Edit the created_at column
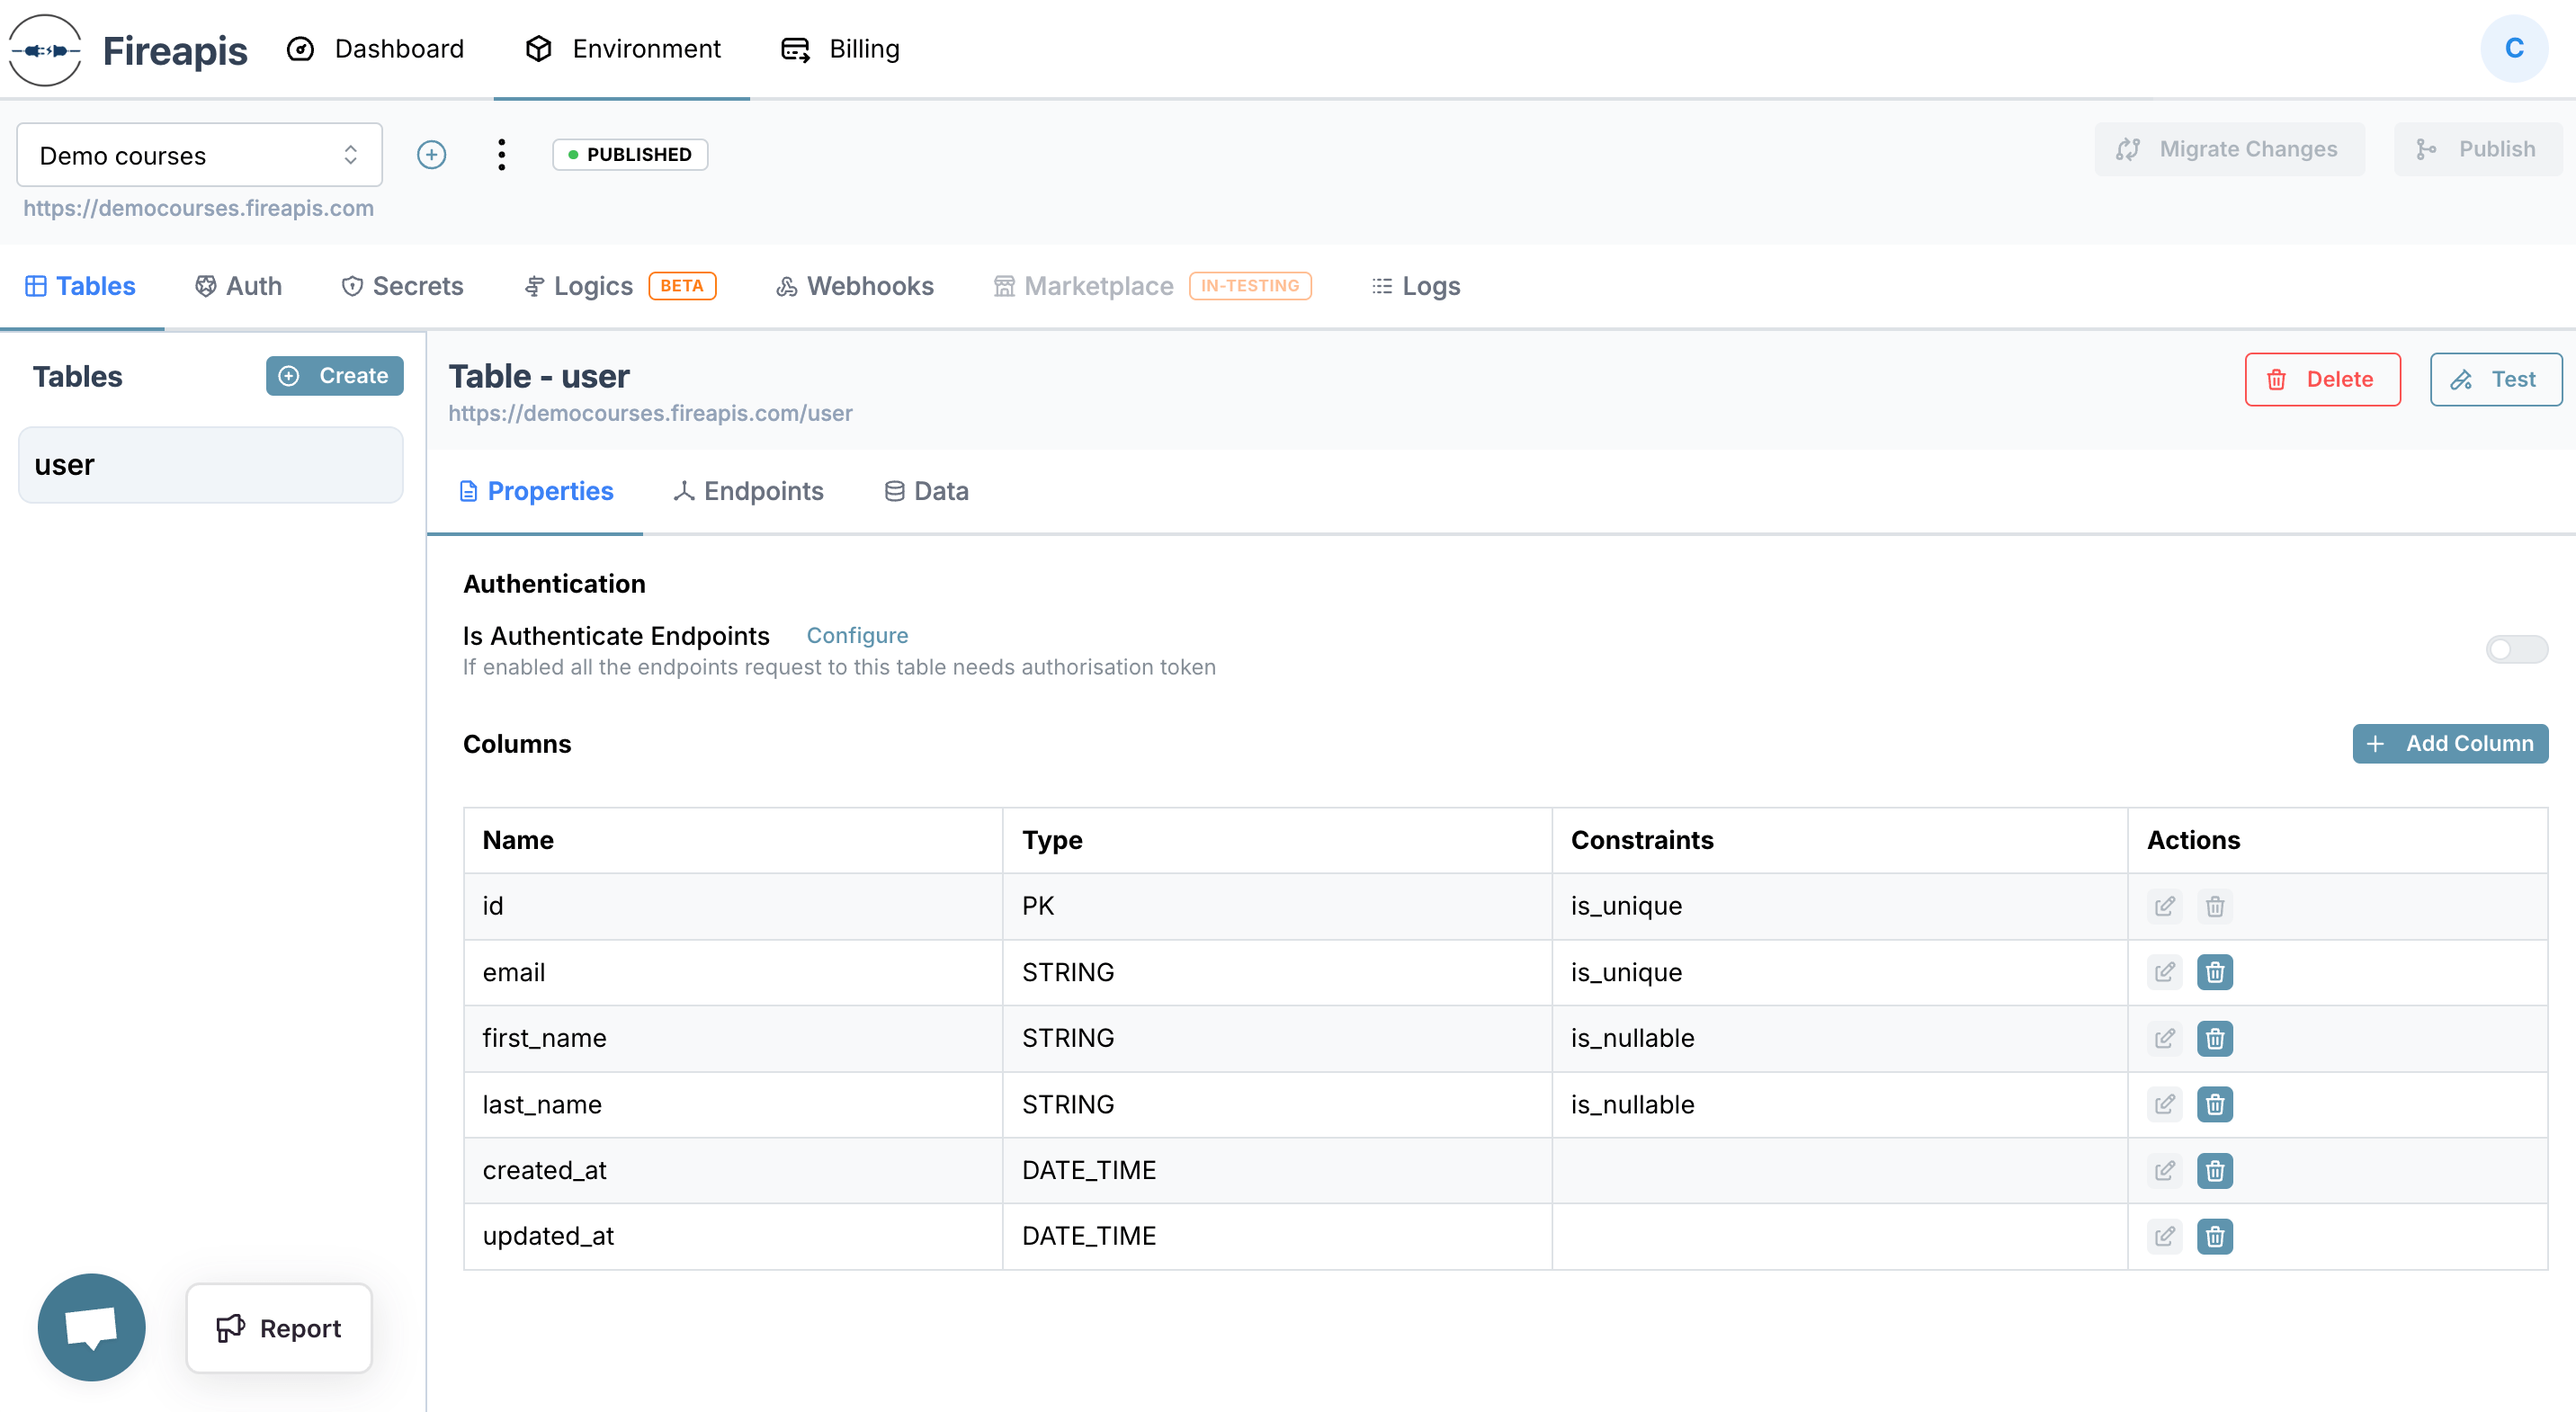Viewport: 2576px width, 1412px height. pyautogui.click(x=2164, y=1170)
